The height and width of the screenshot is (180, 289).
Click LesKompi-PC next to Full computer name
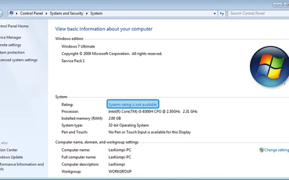pyautogui.click(x=120, y=157)
